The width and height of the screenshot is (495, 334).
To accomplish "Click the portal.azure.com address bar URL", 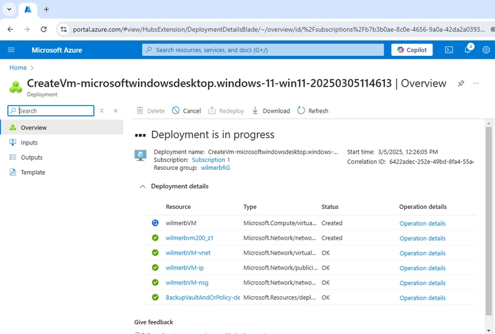I will [278, 29].
